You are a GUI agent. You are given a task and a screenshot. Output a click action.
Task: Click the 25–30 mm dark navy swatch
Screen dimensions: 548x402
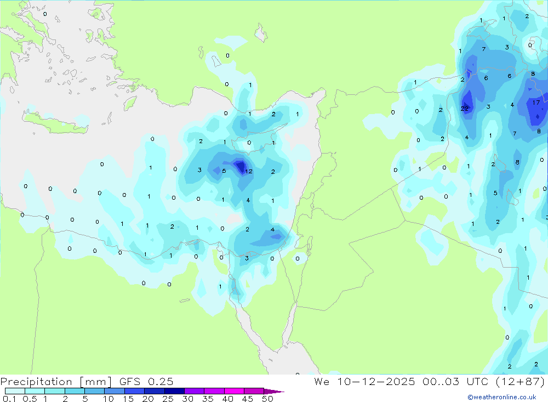[x=174, y=391]
